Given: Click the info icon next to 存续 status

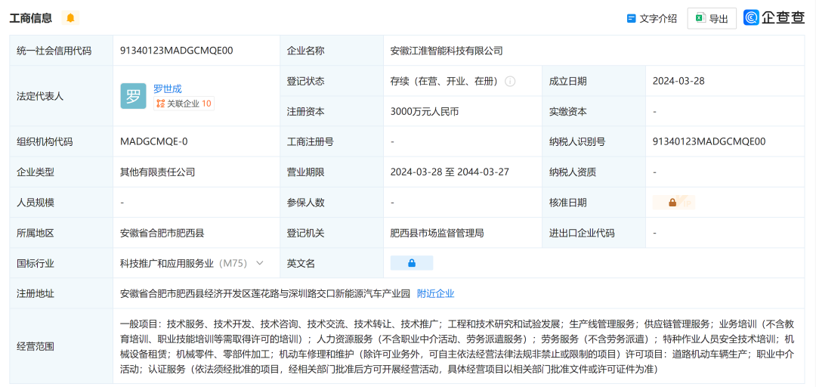Looking at the screenshot, I should [x=510, y=81].
